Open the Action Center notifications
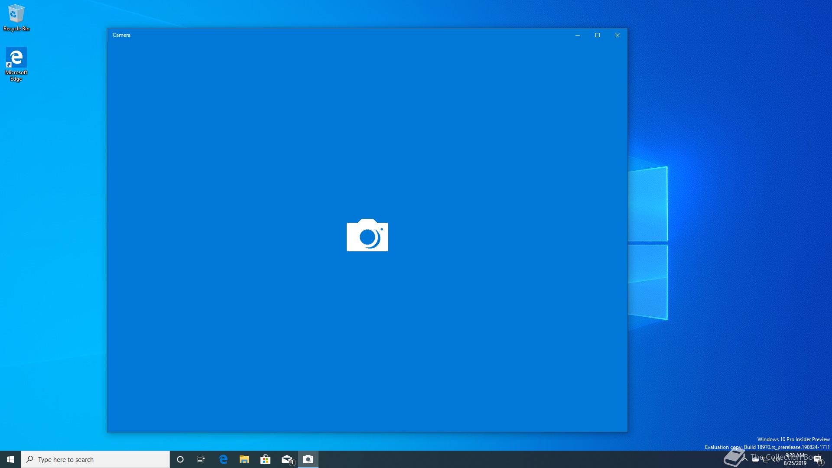The height and width of the screenshot is (468, 832). pos(818,459)
